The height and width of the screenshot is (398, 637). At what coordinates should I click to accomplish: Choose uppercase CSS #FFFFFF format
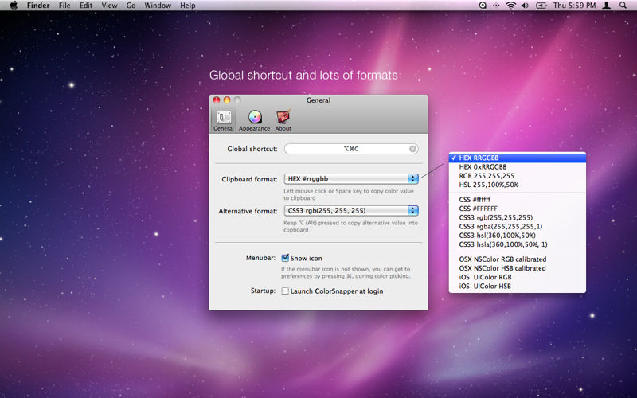(x=517, y=209)
